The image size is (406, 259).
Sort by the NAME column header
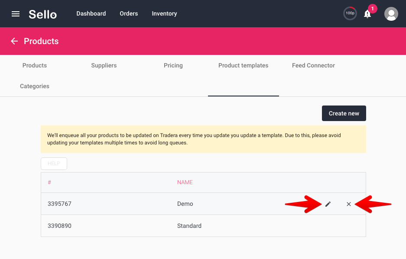(185, 182)
